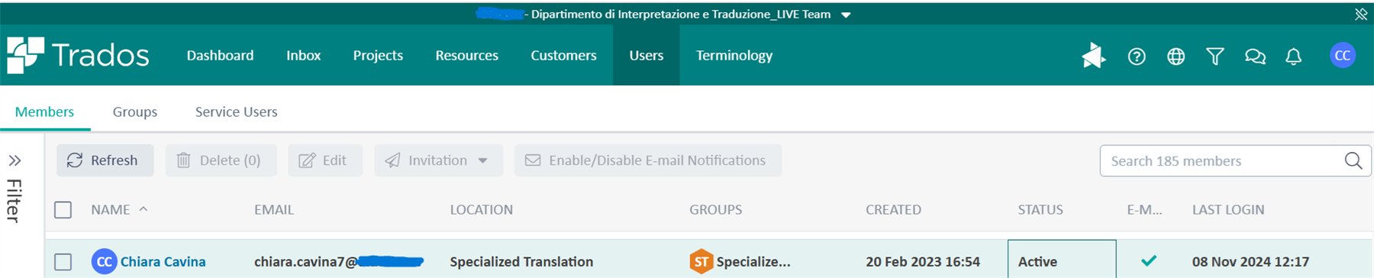Open the chat bubbles icon

1255,57
